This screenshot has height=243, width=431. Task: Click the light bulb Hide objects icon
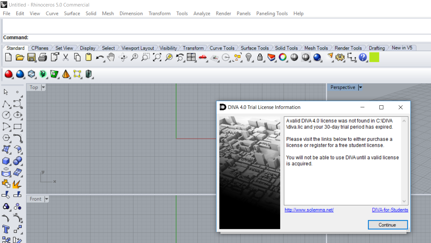(x=249, y=57)
